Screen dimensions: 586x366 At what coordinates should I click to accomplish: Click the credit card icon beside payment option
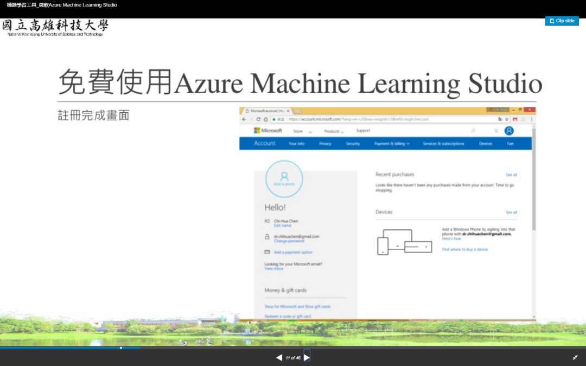coord(267,252)
